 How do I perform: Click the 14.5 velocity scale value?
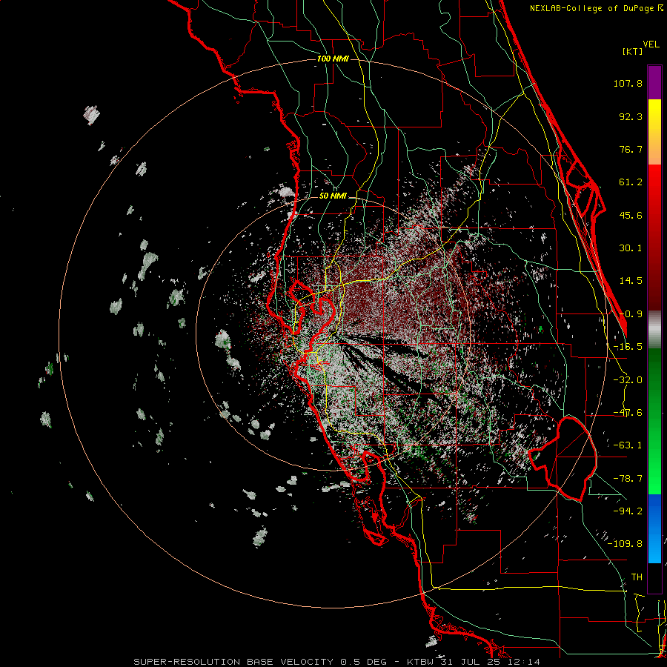tap(631, 281)
